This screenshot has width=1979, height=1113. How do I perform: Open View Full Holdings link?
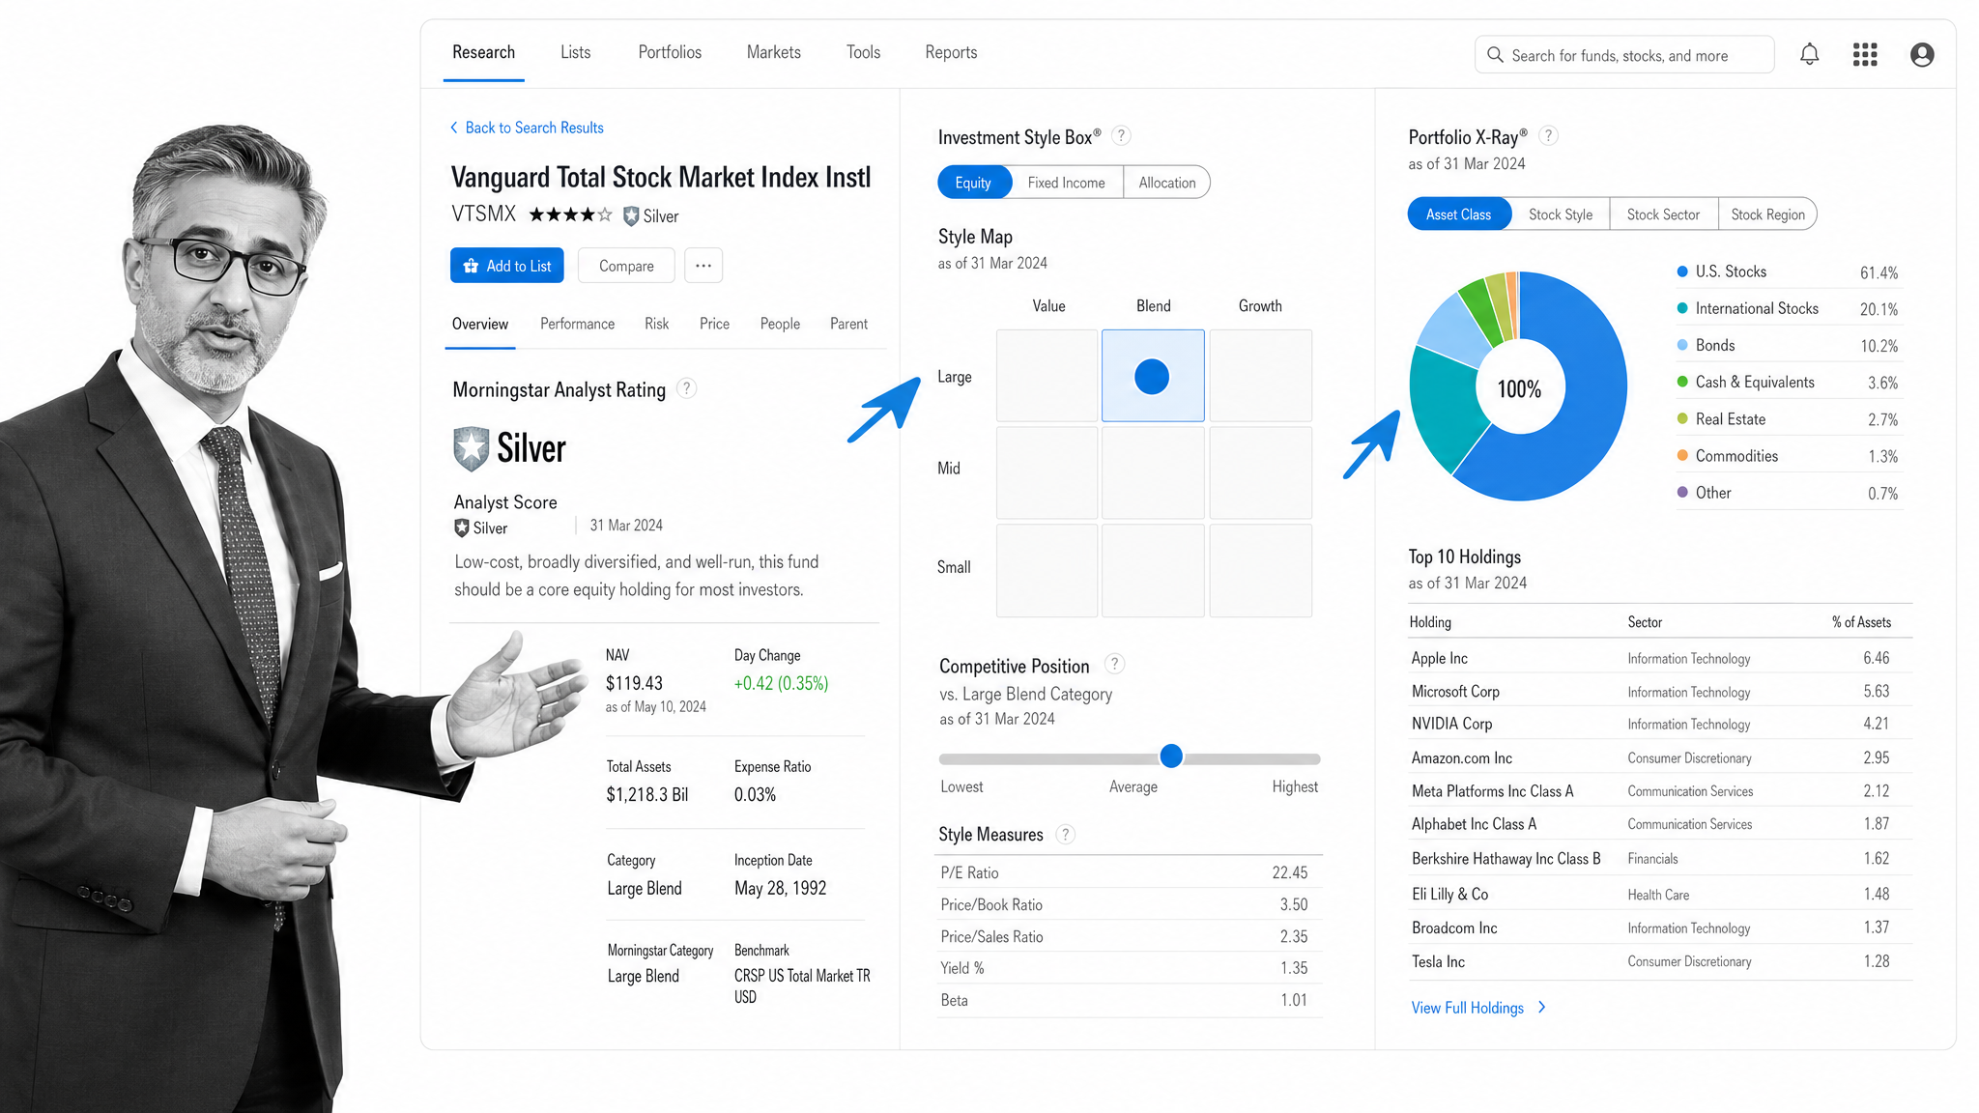click(1468, 1008)
